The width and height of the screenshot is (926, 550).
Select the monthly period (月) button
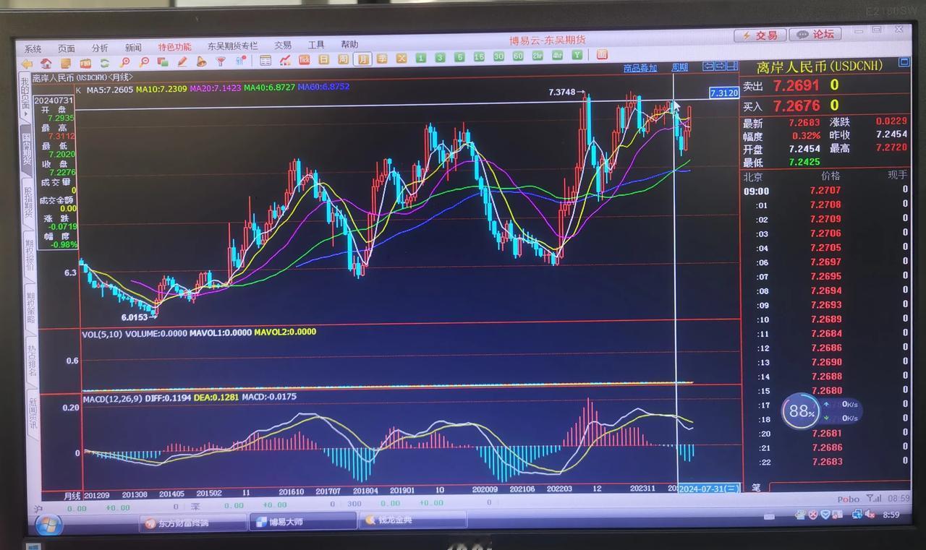pyautogui.click(x=362, y=59)
